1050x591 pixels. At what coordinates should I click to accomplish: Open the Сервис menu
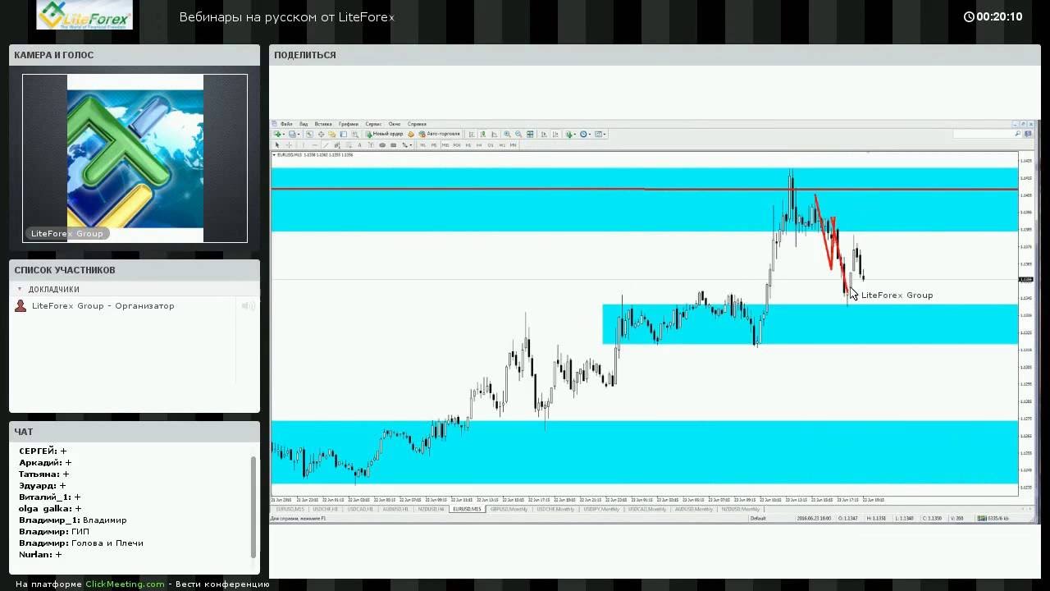pyautogui.click(x=373, y=124)
